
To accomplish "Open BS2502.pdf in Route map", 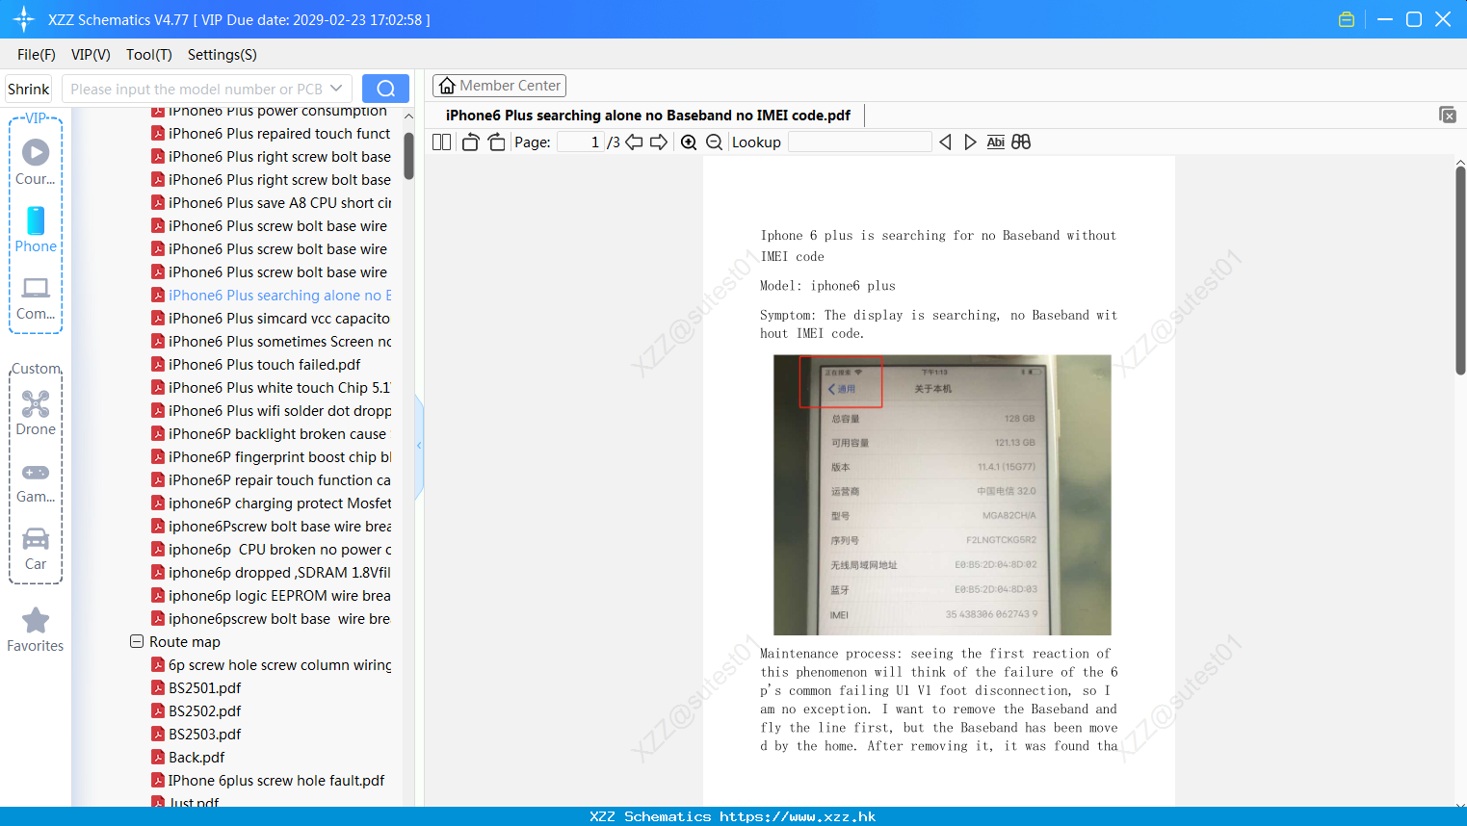I will click(196, 710).
